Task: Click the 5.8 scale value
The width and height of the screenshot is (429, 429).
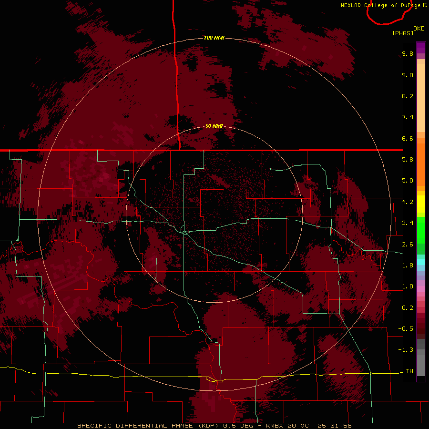Action: [x=408, y=160]
